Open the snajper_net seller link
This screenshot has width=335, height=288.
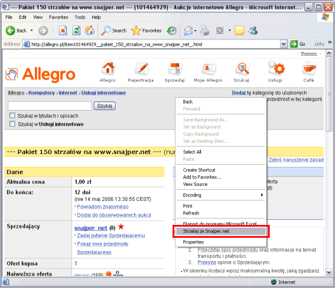tap(90, 228)
